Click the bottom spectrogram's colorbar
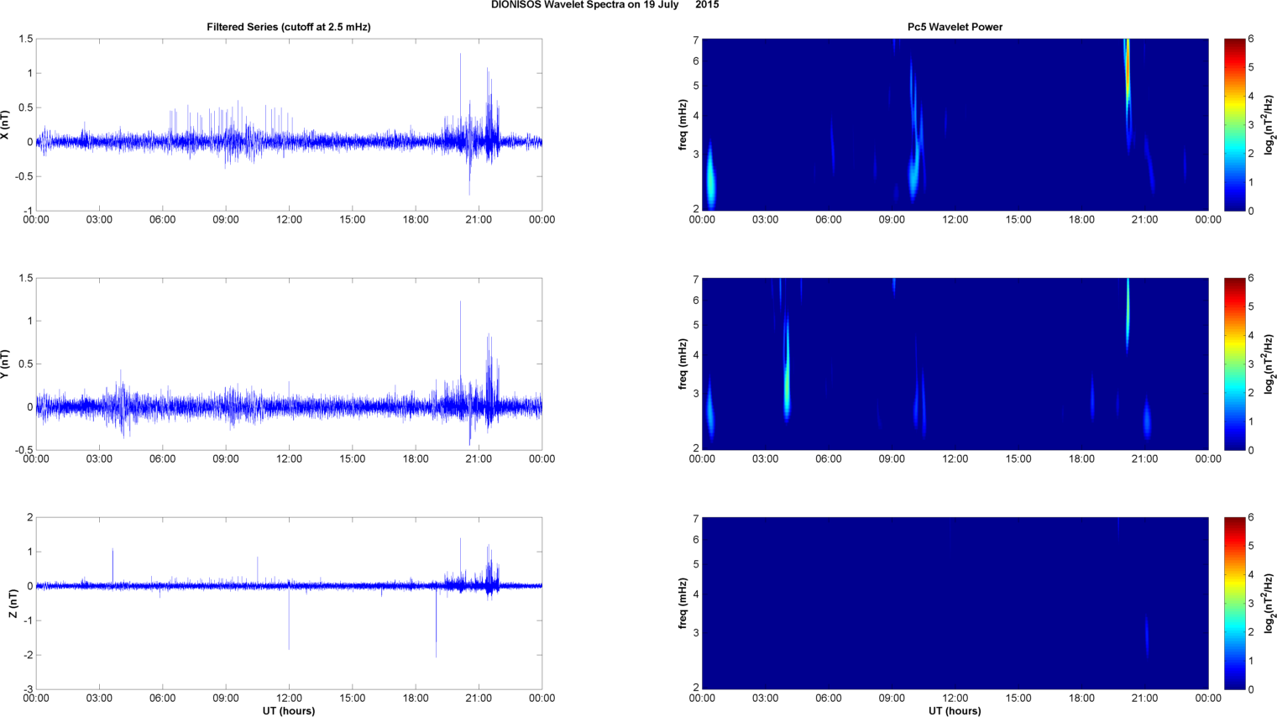This screenshot has height=717, width=1277. (1234, 604)
